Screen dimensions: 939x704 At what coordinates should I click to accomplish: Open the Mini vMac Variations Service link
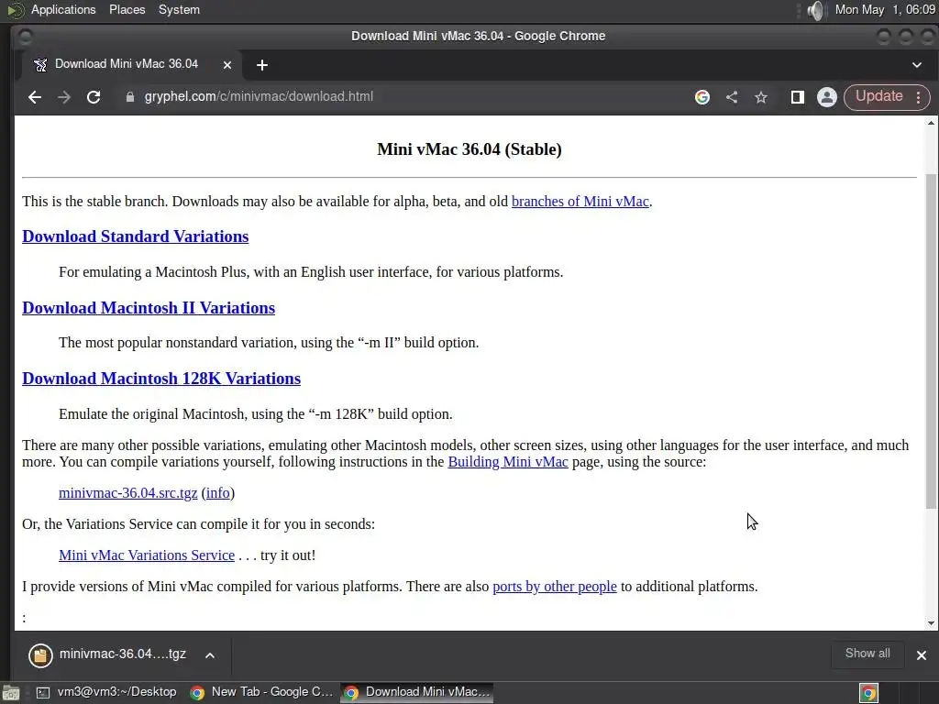pos(147,555)
